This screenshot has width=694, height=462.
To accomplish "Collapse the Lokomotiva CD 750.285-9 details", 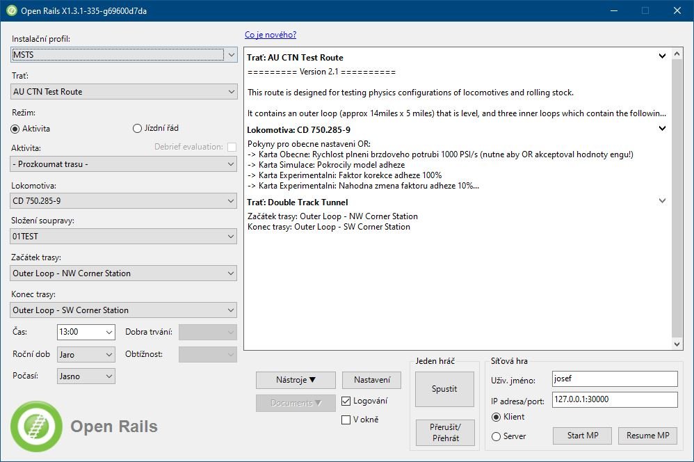I will [x=662, y=128].
